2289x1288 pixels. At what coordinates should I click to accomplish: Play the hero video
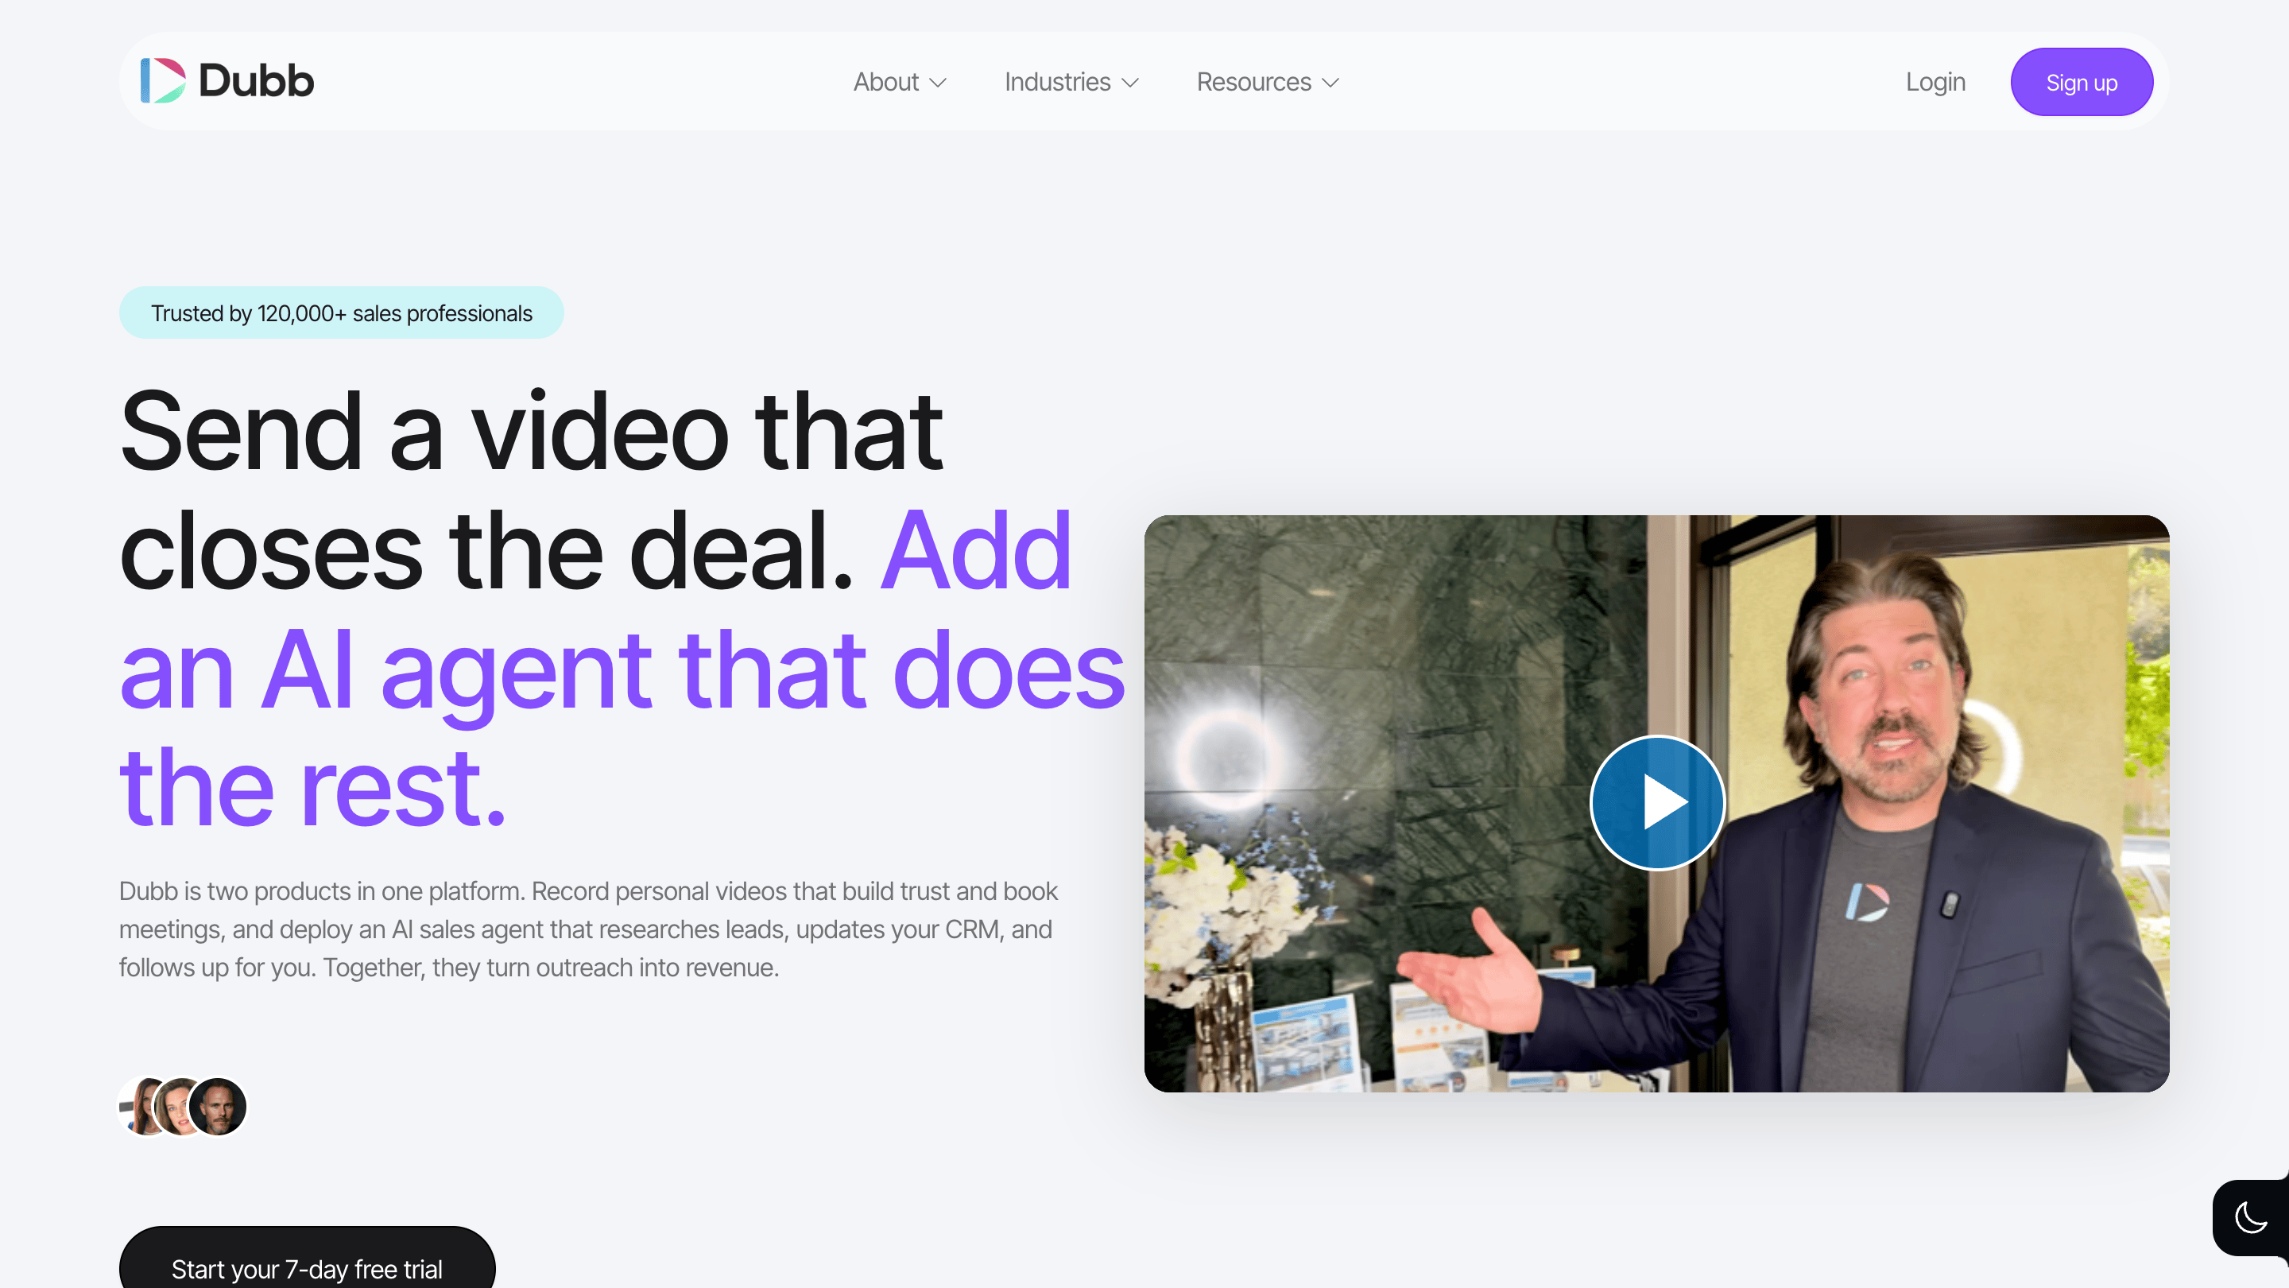click(1657, 803)
